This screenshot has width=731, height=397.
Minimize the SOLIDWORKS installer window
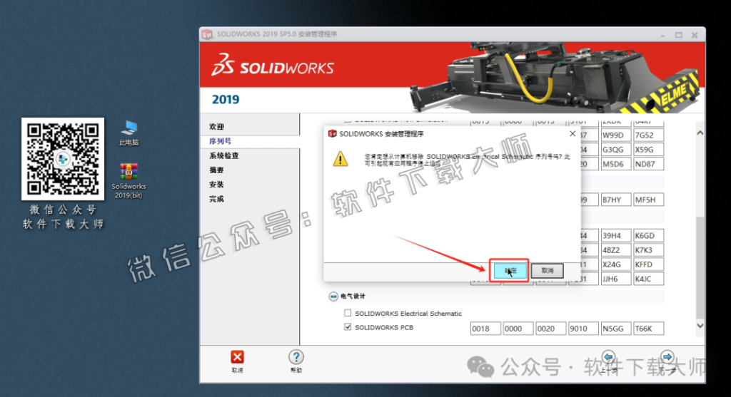click(x=662, y=35)
